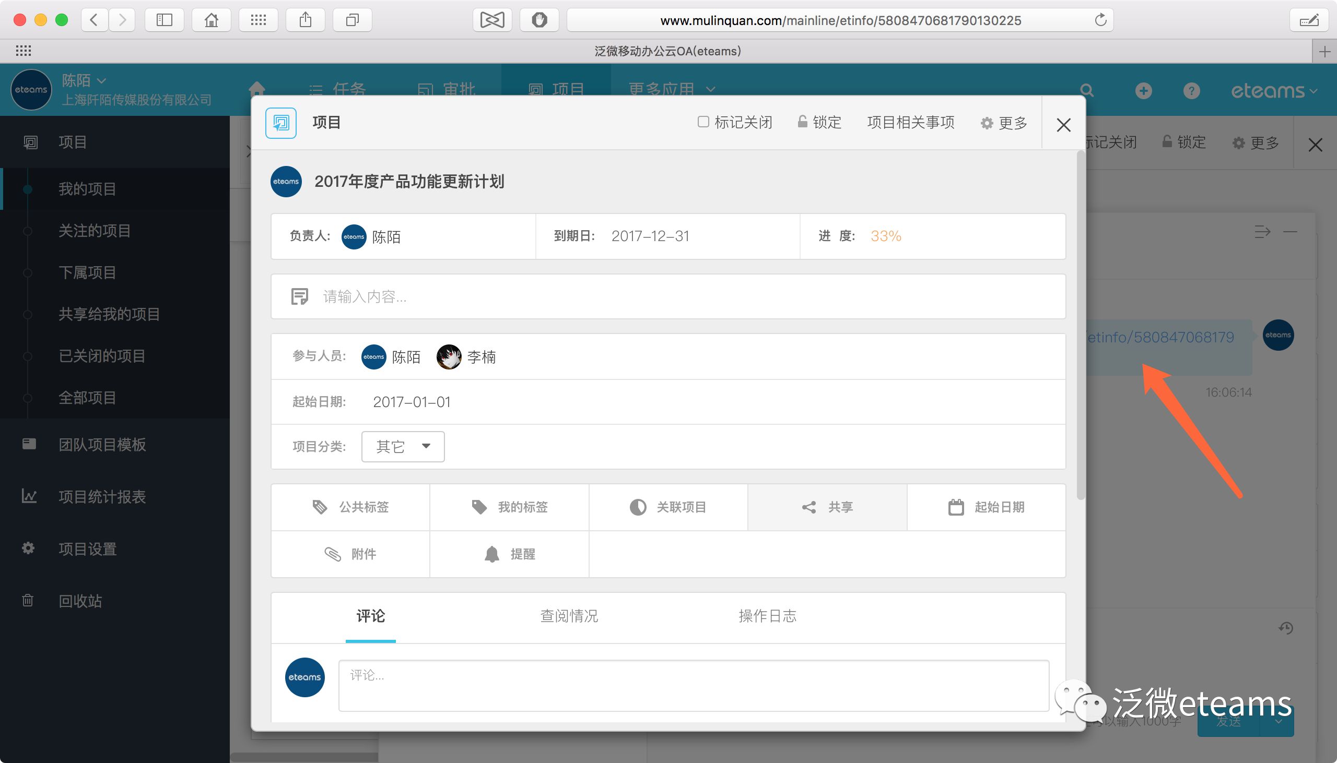
Task: Expand the 项目分类 其它 dropdown
Action: tap(403, 447)
